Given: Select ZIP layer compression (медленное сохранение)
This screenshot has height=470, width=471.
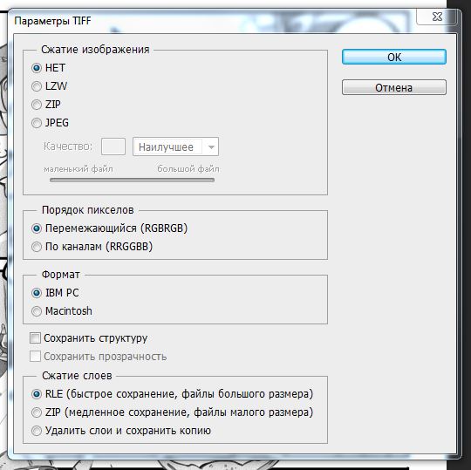Looking at the screenshot, I should 37,412.
